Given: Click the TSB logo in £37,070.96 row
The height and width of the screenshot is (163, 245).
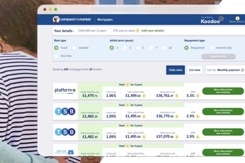Looking at the screenshot, I should click(65, 132).
